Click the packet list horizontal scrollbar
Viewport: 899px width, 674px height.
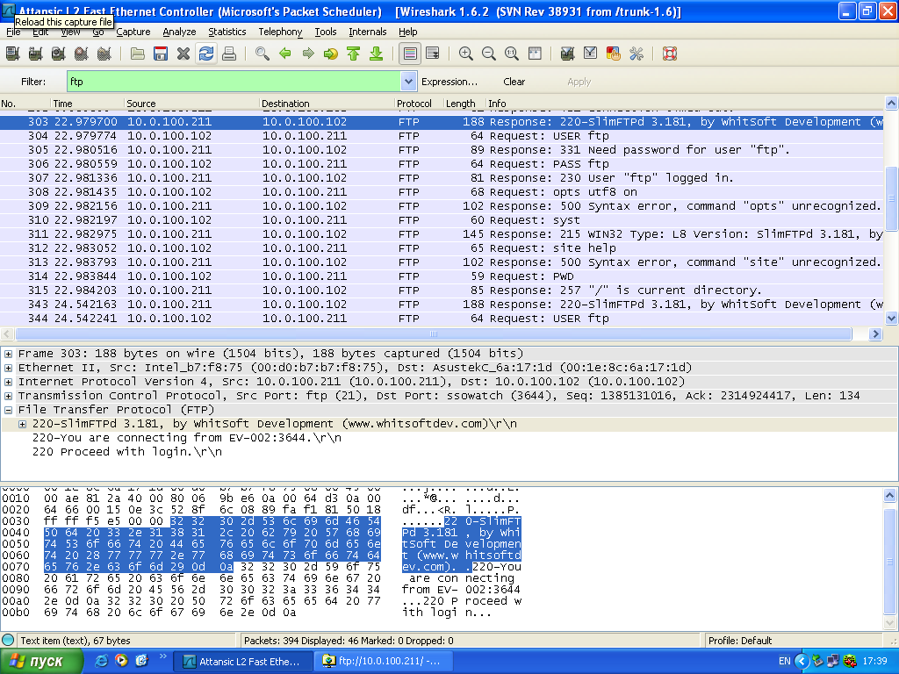pos(434,333)
